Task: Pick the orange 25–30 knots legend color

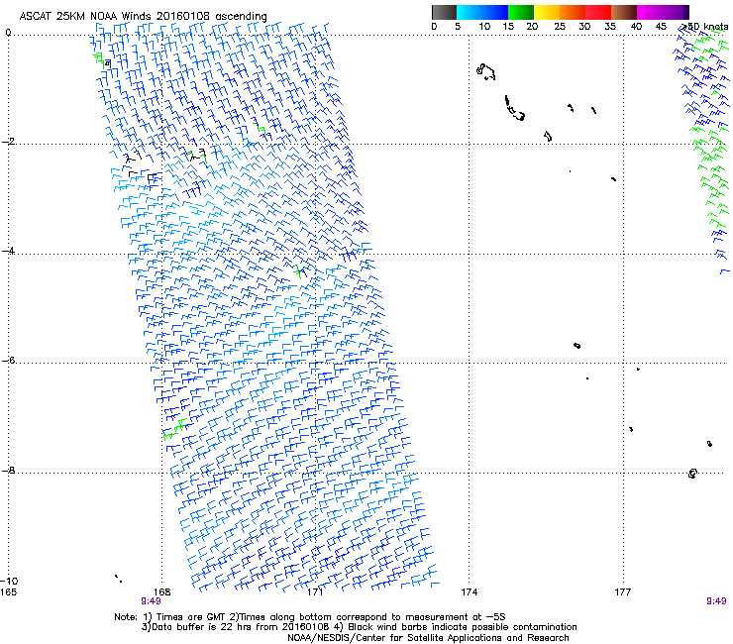Action: [x=573, y=12]
